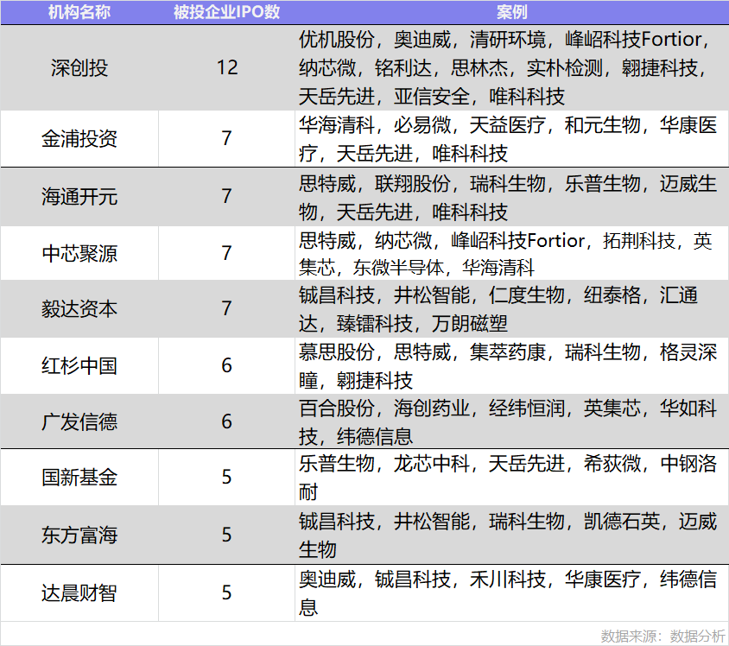This screenshot has width=729, height=646.
Task: Click the IPO count for 广发信德
Action: (x=226, y=421)
